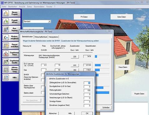
Task: Click the Gas Wirkungsgrad field 90
Action: tap(58, 70)
